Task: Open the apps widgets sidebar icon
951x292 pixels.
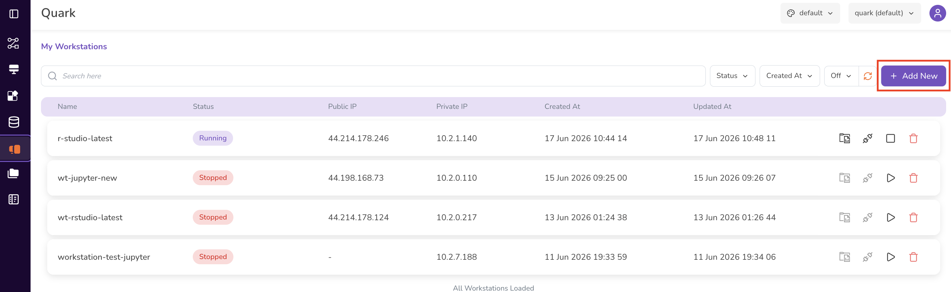Action: pyautogui.click(x=13, y=96)
